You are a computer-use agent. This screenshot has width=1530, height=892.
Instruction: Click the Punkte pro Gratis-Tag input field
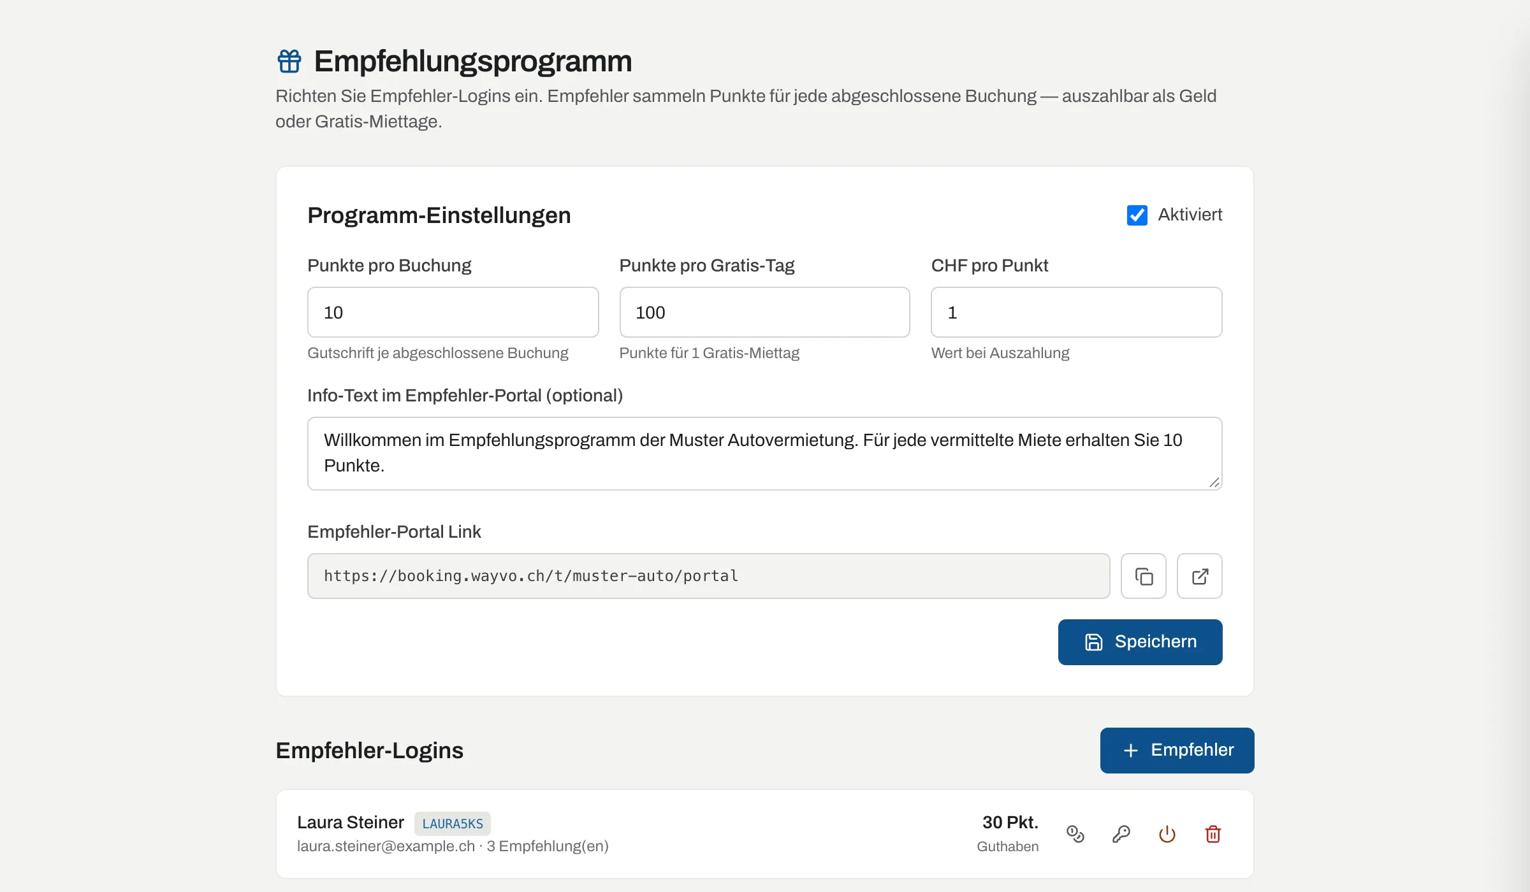click(764, 312)
